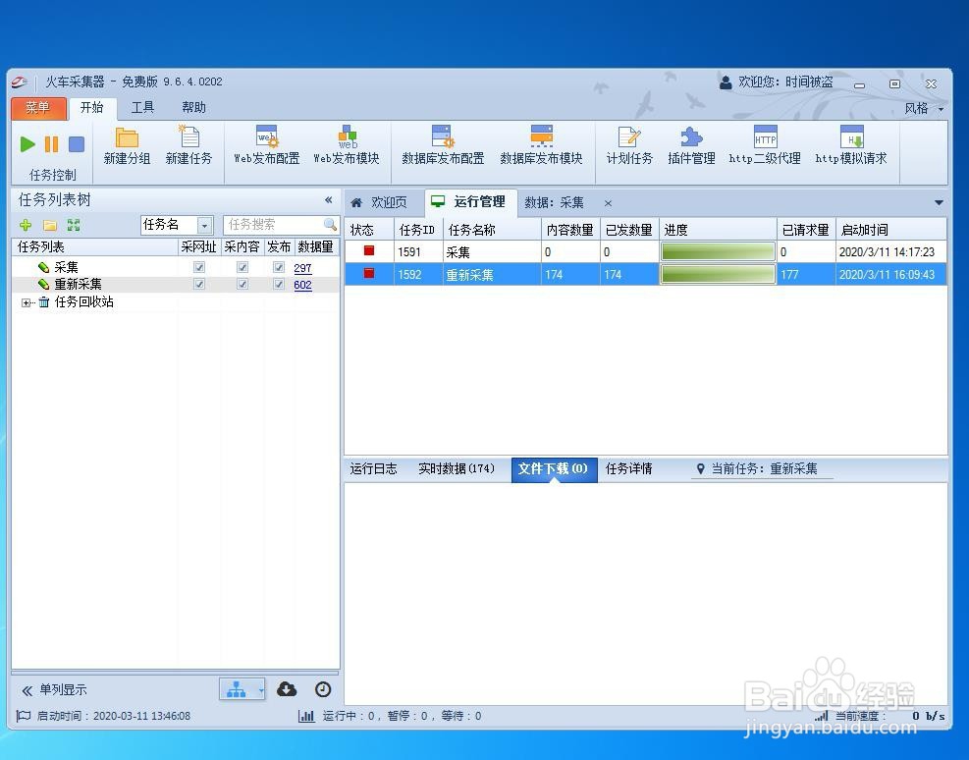Collapse the 任务列表树 panel with double chevron

tap(328, 199)
